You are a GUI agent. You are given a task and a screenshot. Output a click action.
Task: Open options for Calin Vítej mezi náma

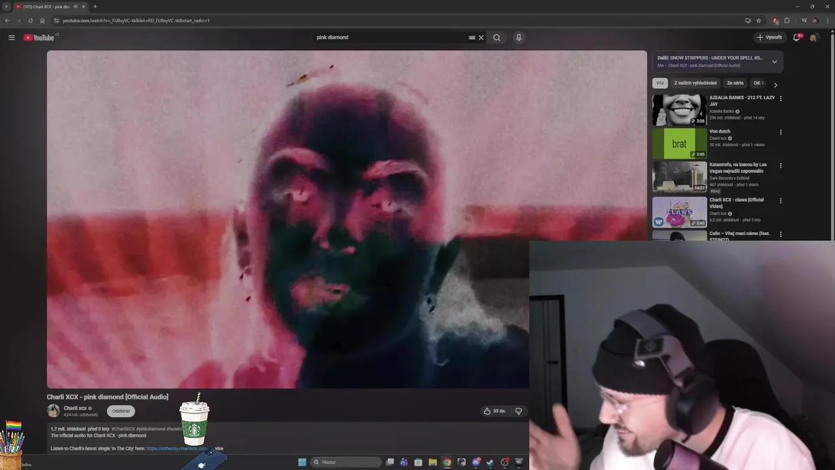(781, 234)
